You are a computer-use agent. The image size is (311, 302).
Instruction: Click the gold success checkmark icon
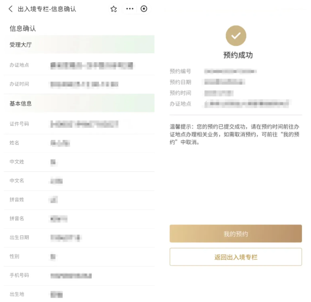coord(236,36)
